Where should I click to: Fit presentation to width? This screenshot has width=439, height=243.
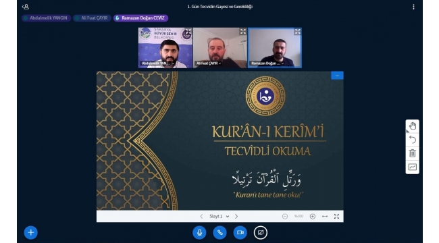(x=325, y=217)
